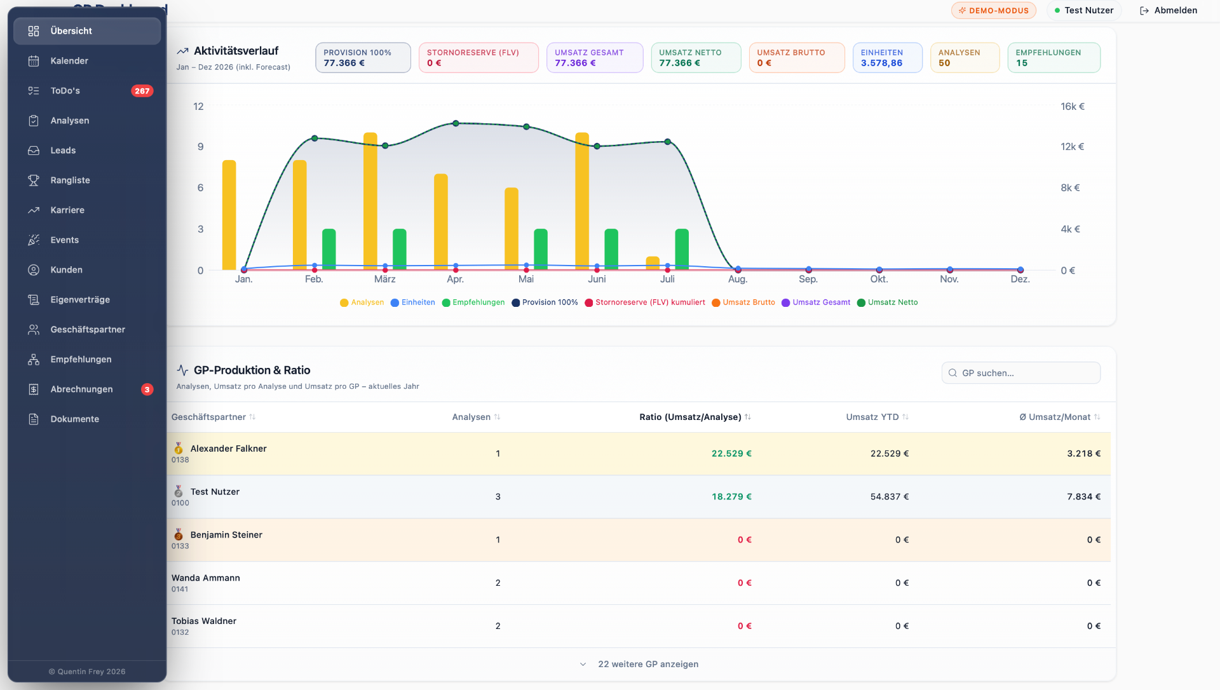Click the gold medal beside Alexander Falkner
1220x690 pixels.
179,449
